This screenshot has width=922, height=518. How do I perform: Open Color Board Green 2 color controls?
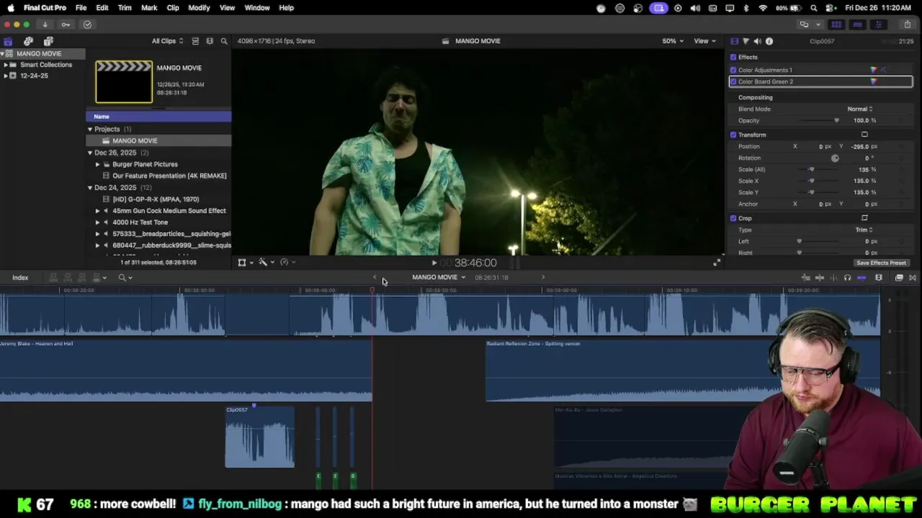point(874,81)
